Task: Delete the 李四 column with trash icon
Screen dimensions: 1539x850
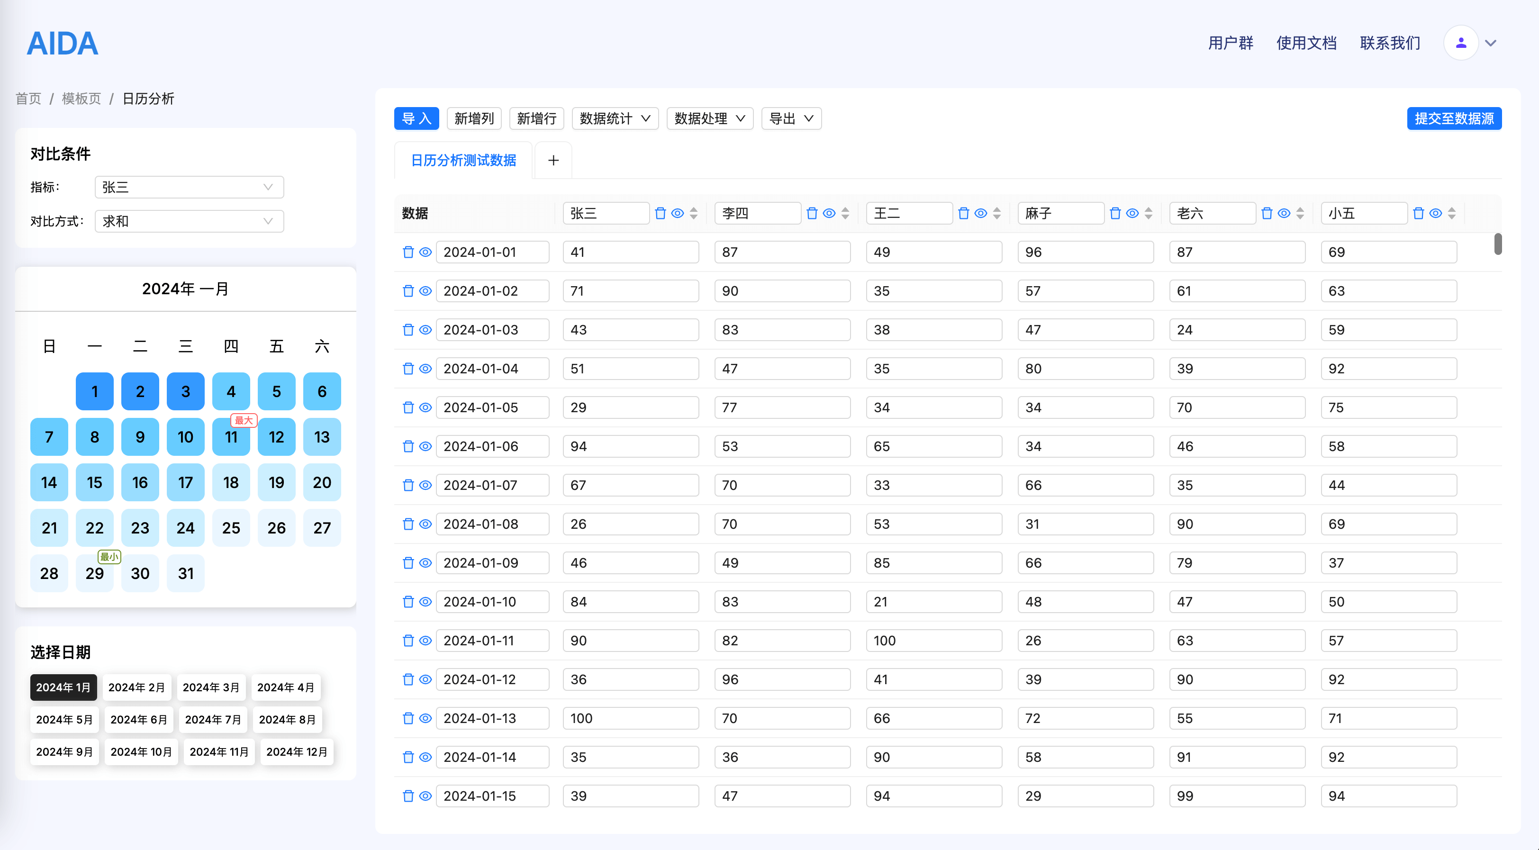Action: (812, 213)
